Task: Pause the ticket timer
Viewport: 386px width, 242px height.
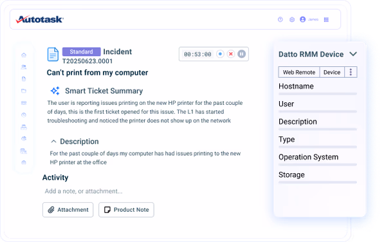Action: [241, 54]
